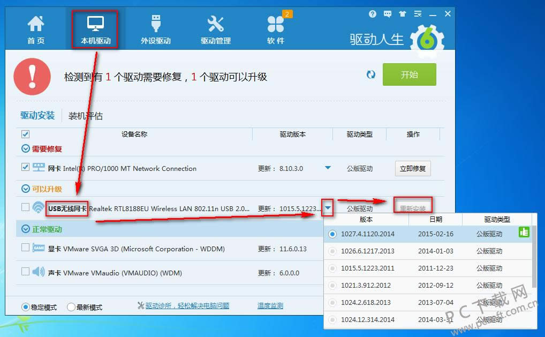Uncheck the Intel PRO/1000 MT network card
Viewport: 545px width, 337px height.
pyautogui.click(x=25, y=167)
